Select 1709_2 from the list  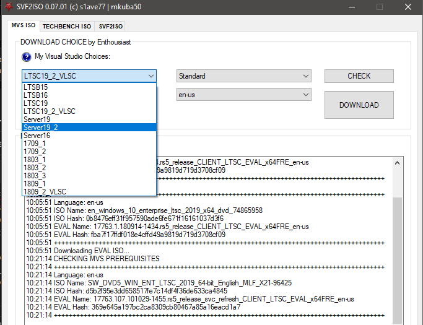pos(89,152)
